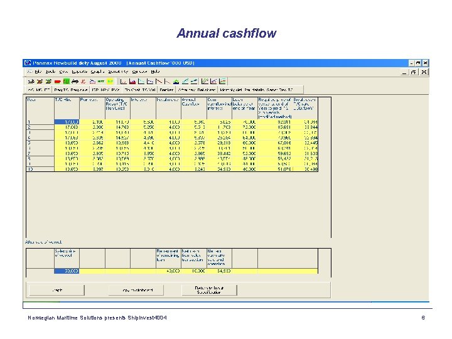
Task: Open the View menu
Action: (x=63, y=72)
